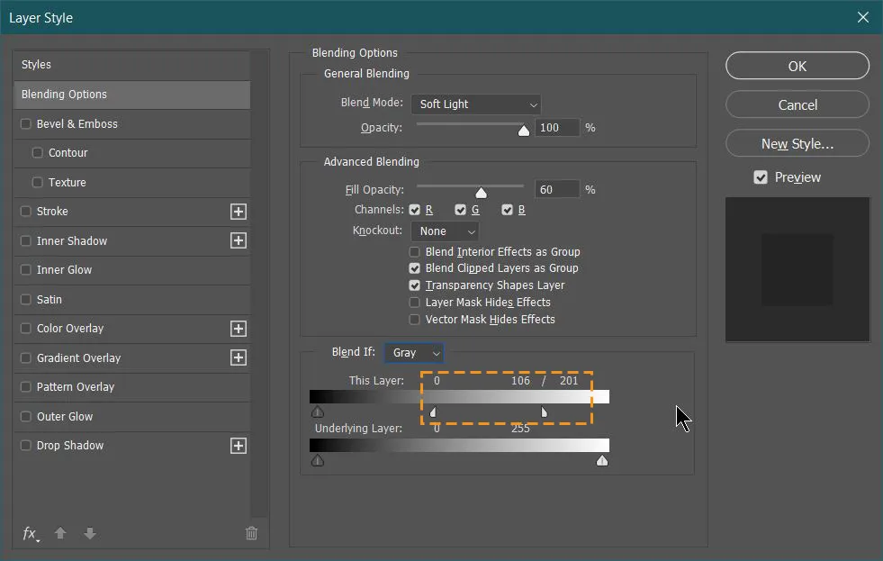883x561 pixels.
Task: Delete an effect using the trash icon
Action: pyautogui.click(x=251, y=533)
